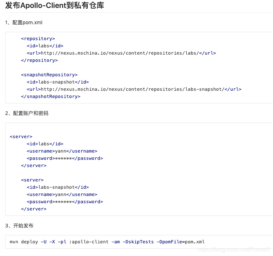273x256 pixels.
Task: Click the <id>labs</id> line under repository
Action: pos(45,46)
